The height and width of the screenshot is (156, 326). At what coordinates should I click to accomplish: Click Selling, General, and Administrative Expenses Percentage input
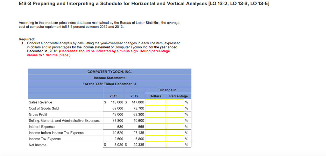pos(175,120)
